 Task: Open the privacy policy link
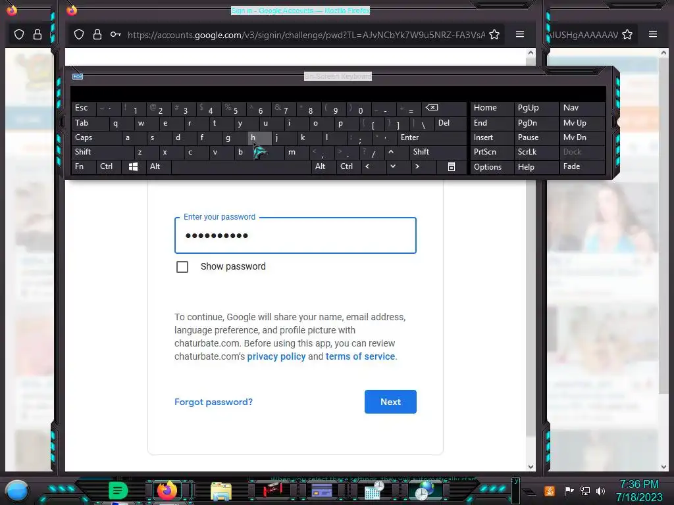[276, 356]
